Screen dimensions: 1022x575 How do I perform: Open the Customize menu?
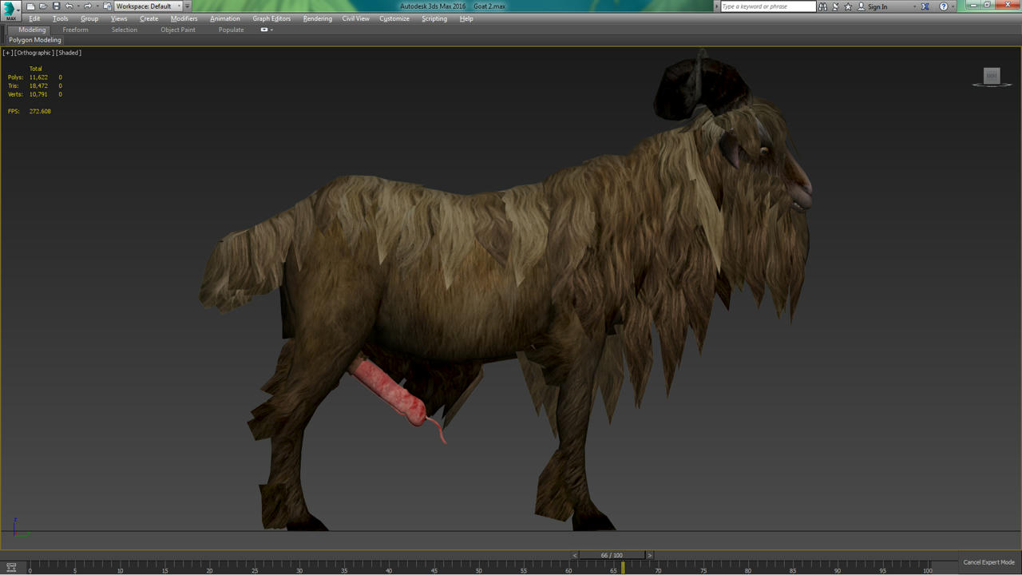[x=394, y=18]
